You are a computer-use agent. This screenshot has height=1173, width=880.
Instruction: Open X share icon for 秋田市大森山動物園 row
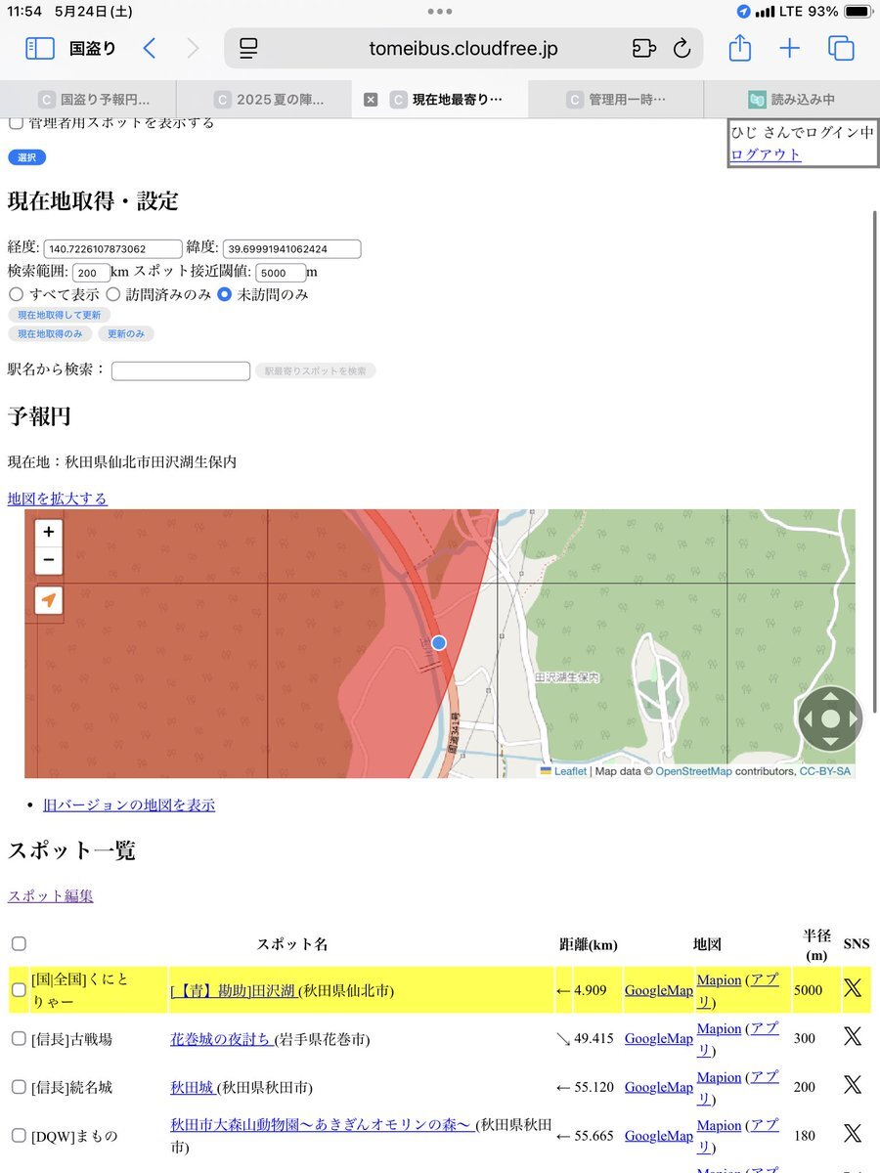click(853, 1135)
